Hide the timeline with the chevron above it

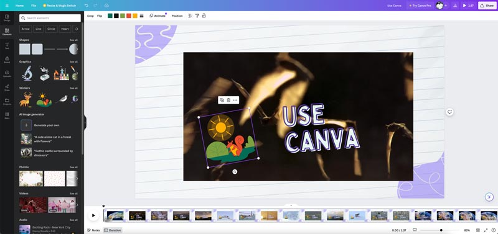[291, 205]
